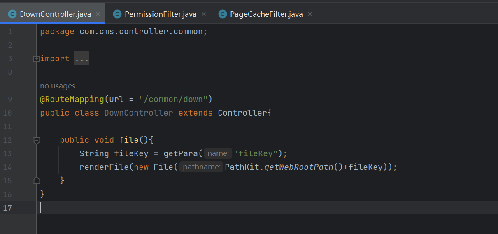Click the 'extends' keyword on line 10
This screenshot has width=498, height=234.
tap(195, 113)
